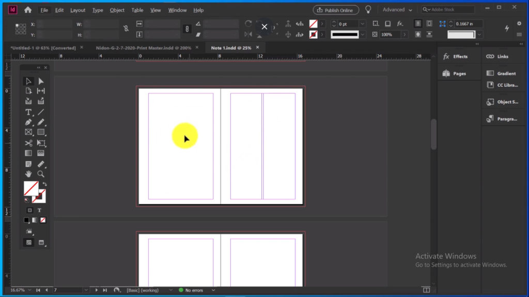This screenshot has height=297, width=529.
Task: Reset default fill and stroke
Action: 27,200
